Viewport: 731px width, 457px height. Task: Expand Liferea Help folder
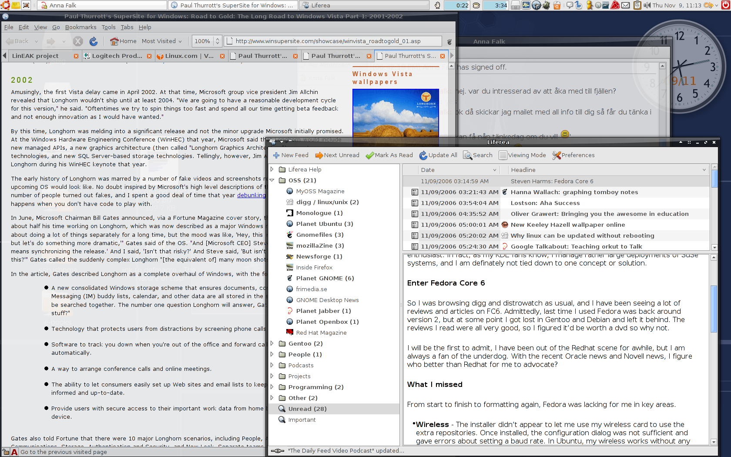272,169
